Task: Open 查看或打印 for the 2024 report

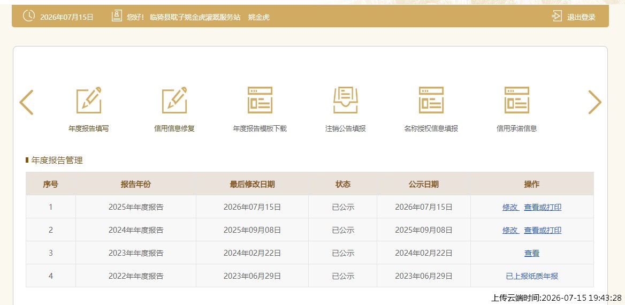Action: point(543,231)
